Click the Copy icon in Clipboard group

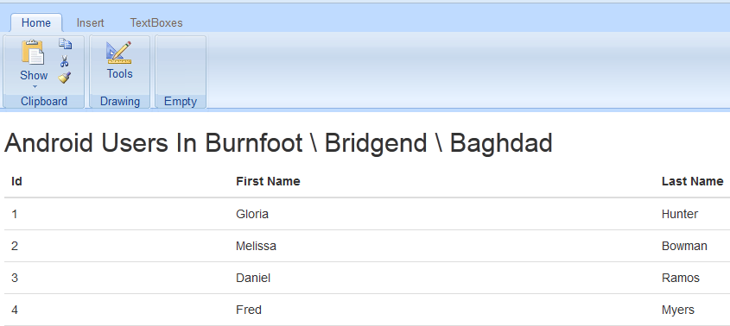pyautogui.click(x=65, y=44)
